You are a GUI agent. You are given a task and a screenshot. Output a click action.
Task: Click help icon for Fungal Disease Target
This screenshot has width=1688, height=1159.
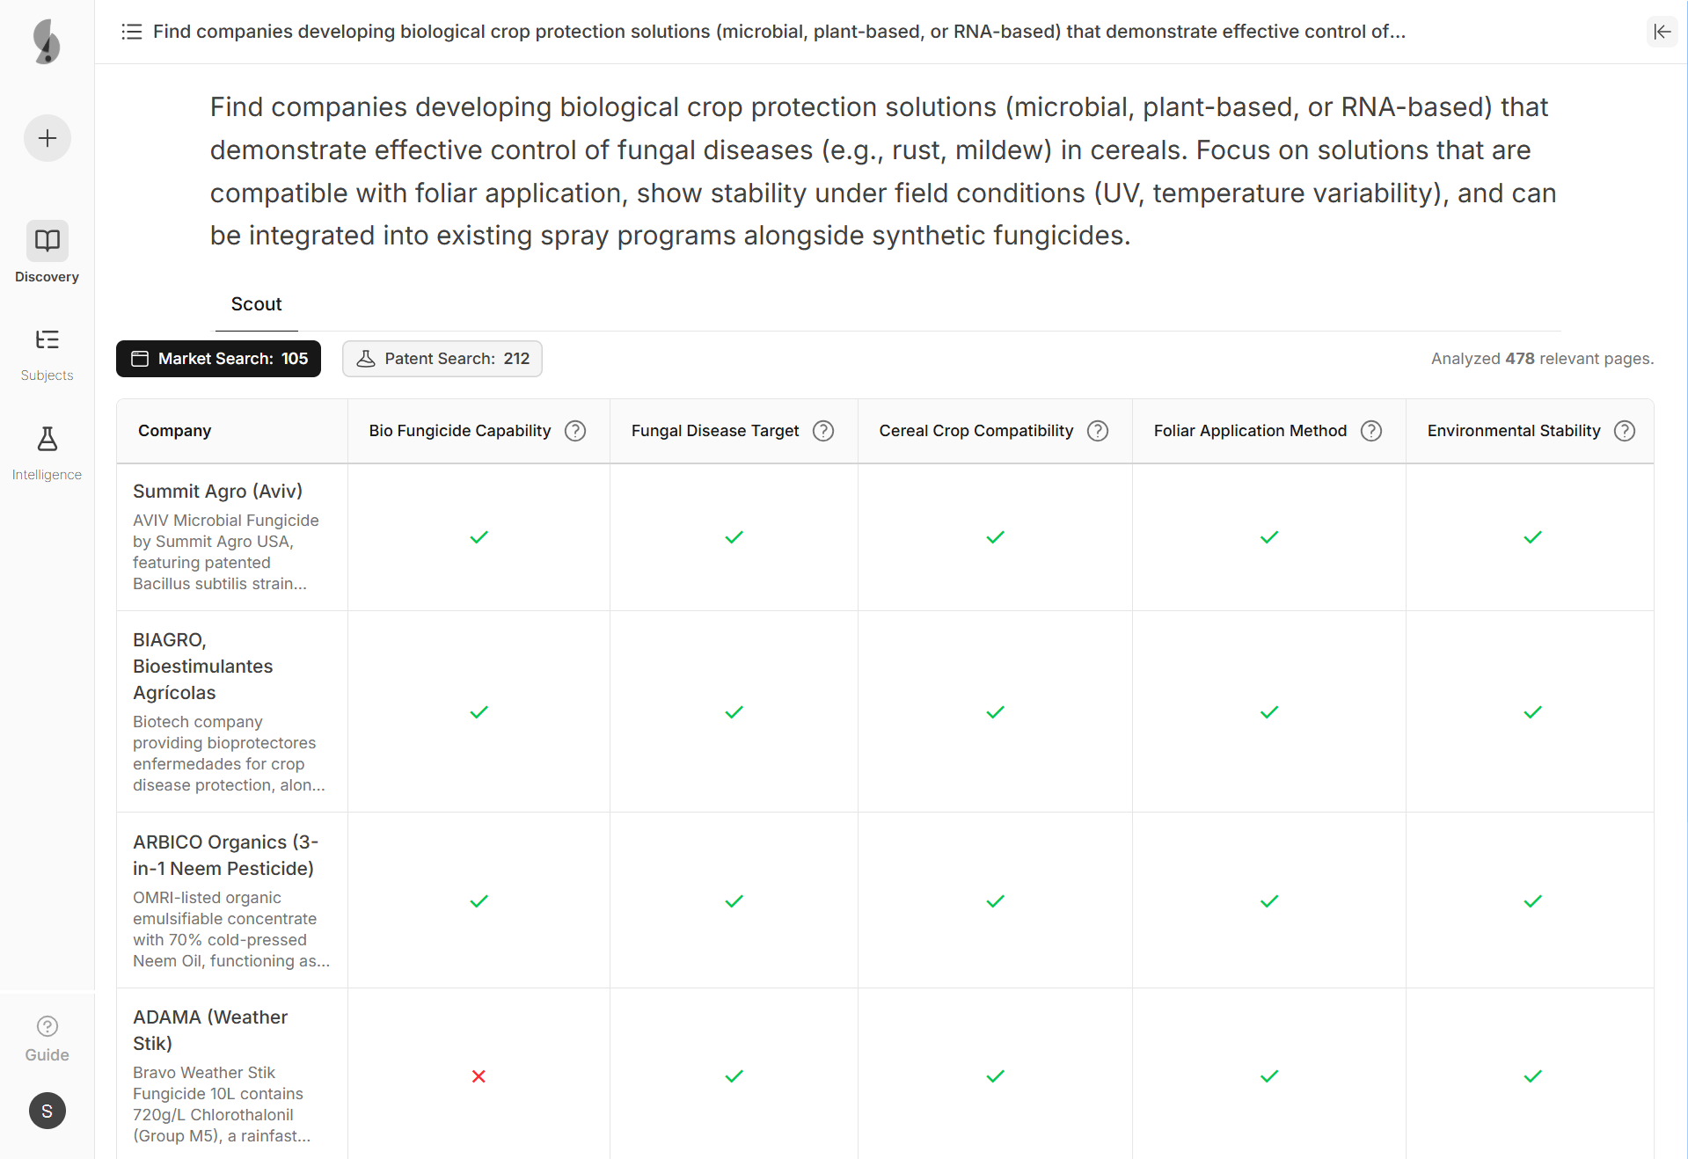pyautogui.click(x=823, y=431)
